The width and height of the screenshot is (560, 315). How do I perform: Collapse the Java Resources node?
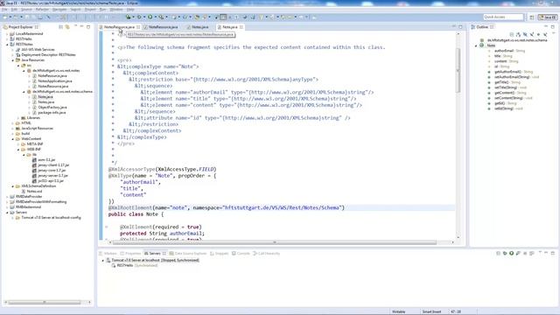[x=13, y=60]
